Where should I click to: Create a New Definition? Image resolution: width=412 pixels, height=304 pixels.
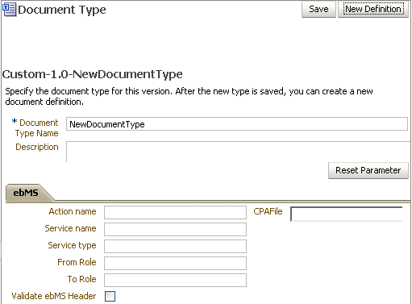tap(373, 10)
